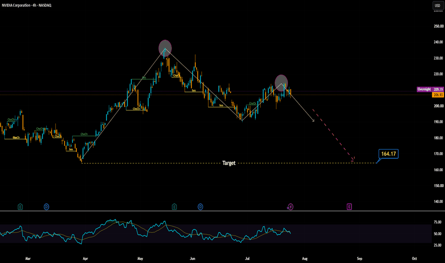Click the NVIDIA Corporation 4h NASDAQ chart title

[26, 5]
